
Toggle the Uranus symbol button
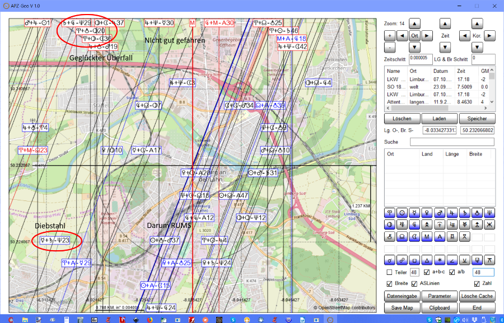pyautogui.click(x=477, y=213)
